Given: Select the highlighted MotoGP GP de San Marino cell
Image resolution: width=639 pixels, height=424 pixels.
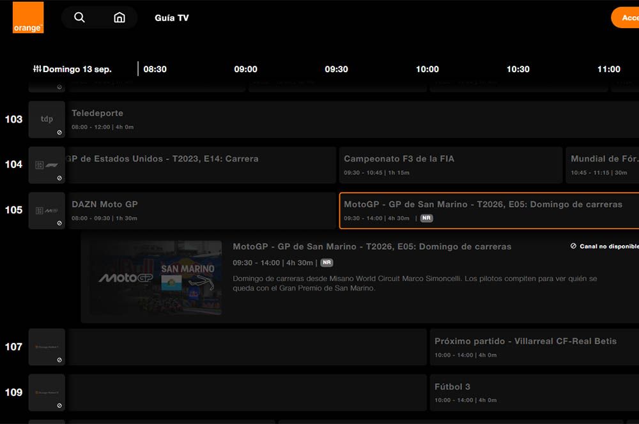Looking at the screenshot, I should [489, 211].
